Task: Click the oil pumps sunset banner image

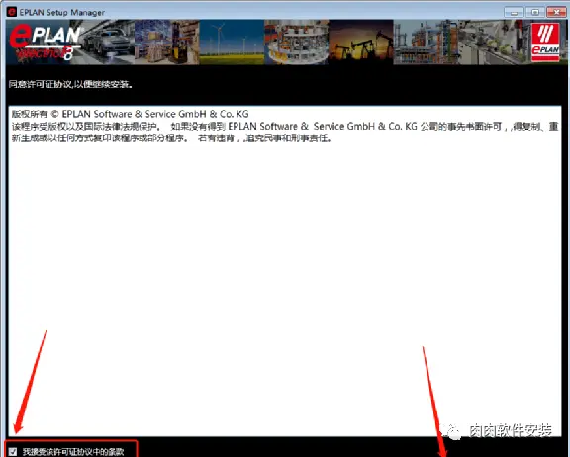Action: 360,43
